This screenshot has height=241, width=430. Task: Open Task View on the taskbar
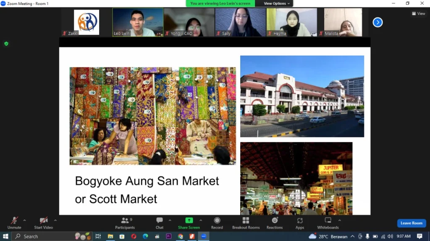tap(98, 236)
